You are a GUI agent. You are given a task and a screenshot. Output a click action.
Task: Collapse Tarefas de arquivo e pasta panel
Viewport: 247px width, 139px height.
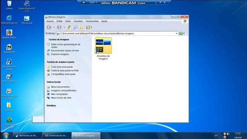pos(87,62)
